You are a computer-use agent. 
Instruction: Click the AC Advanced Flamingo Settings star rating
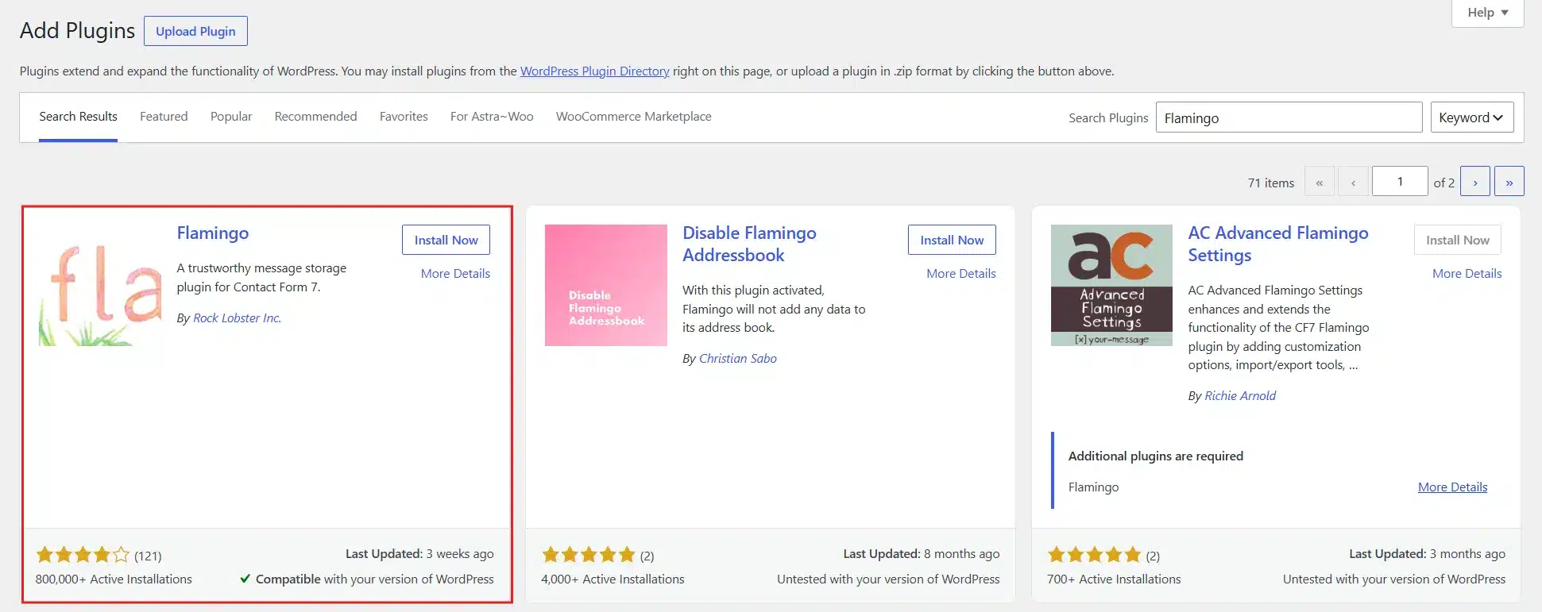coord(1094,554)
